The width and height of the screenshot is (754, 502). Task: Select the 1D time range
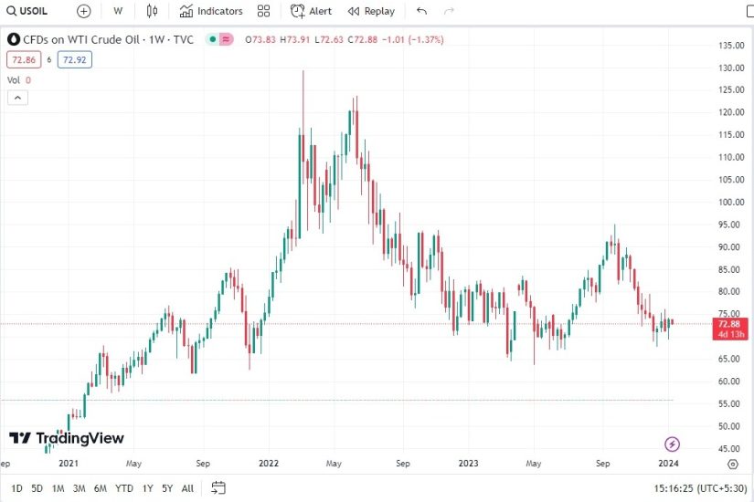[16, 487]
